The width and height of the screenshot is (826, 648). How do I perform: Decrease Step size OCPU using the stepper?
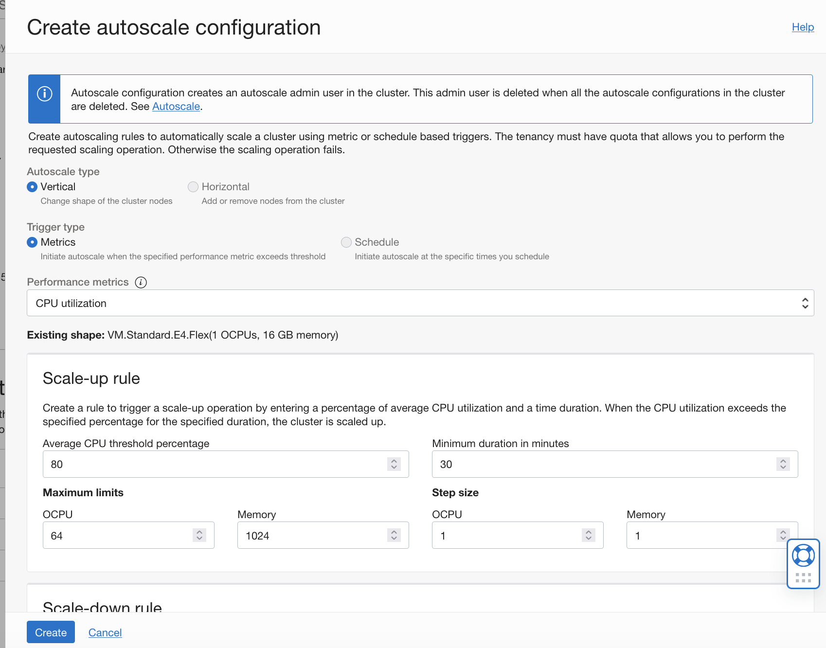point(588,538)
